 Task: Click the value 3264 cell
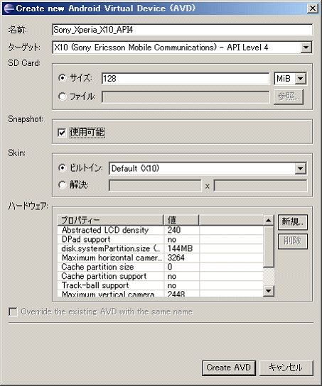click(176, 258)
